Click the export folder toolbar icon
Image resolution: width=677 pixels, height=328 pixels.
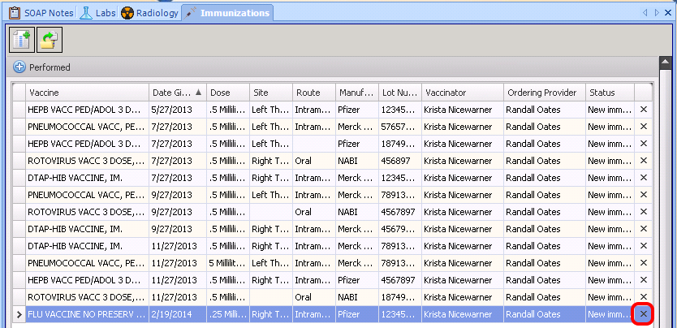pos(50,40)
